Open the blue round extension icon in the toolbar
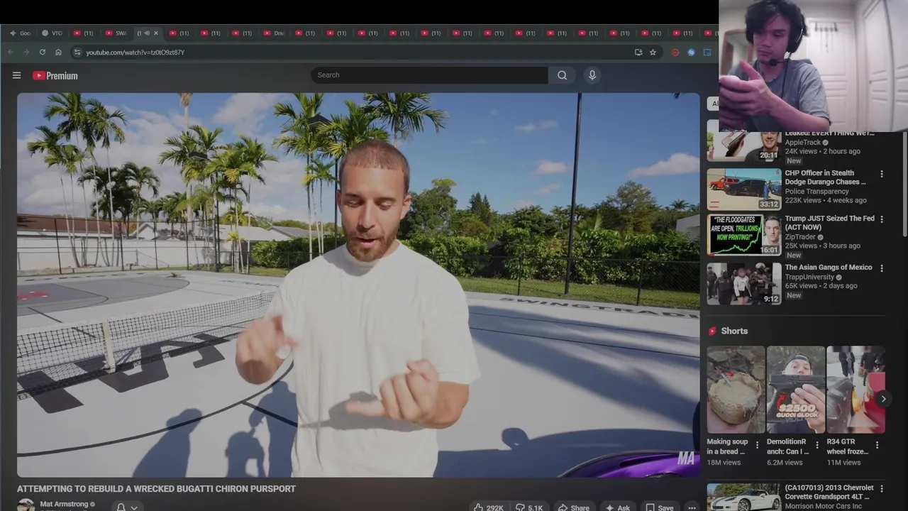 point(691,52)
